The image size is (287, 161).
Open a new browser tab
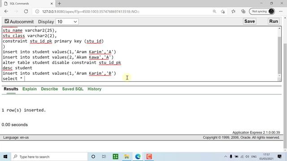tap(59, 4)
